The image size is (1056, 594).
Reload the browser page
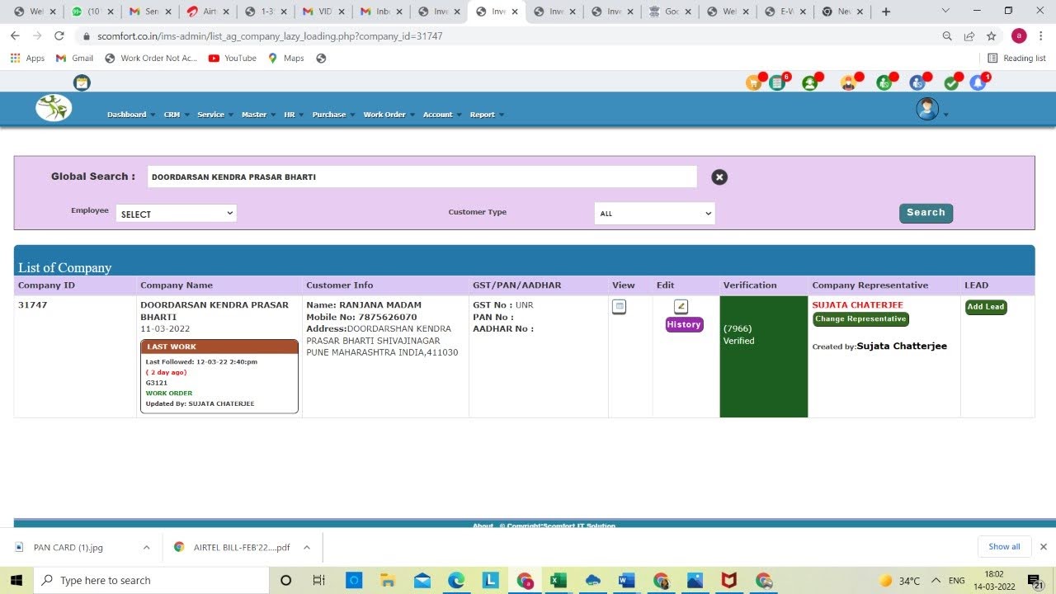pos(59,36)
